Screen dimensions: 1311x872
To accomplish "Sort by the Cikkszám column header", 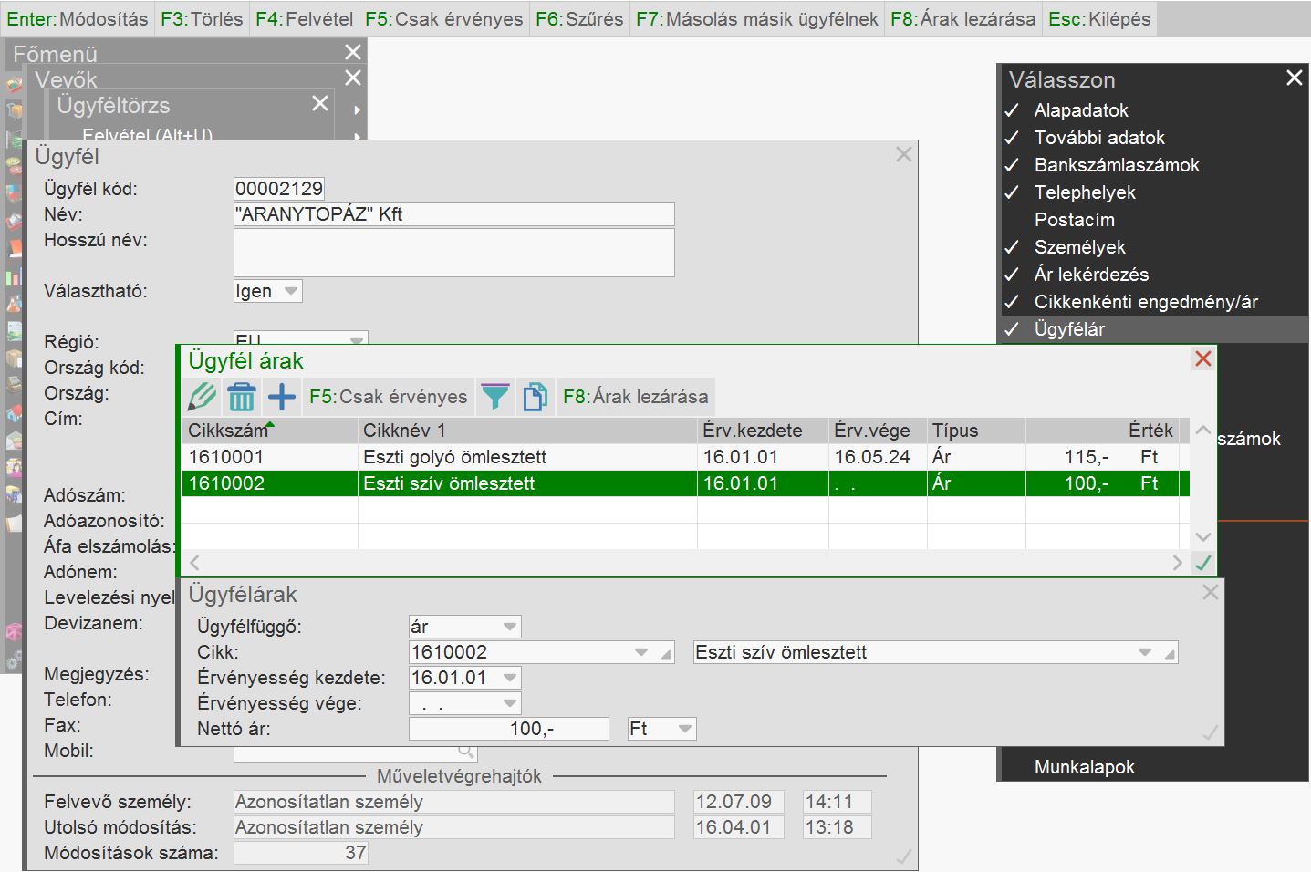I will [270, 431].
